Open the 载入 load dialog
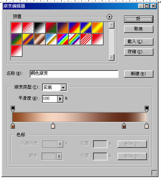 (x=139, y=42)
